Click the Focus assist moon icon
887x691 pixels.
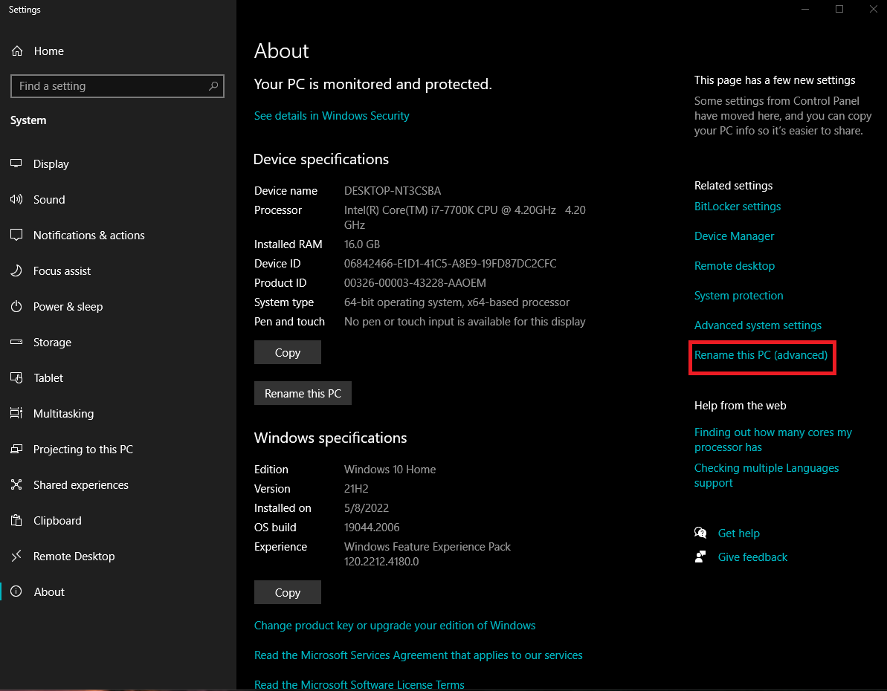point(17,271)
